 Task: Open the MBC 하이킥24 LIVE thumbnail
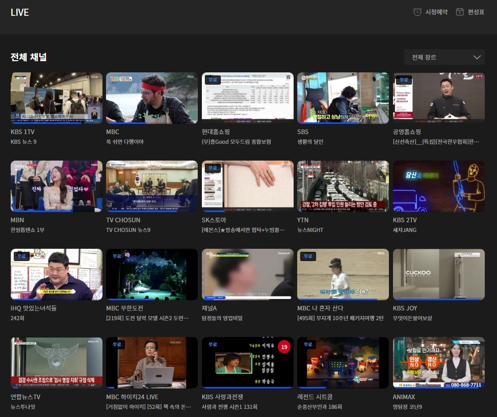pyautogui.click(x=152, y=363)
